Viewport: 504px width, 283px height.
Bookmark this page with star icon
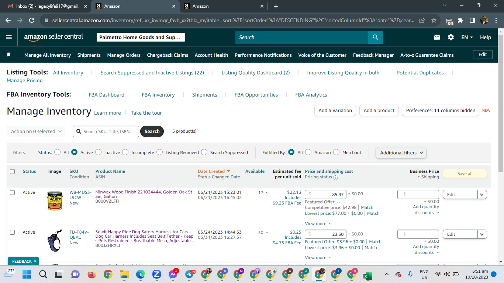434,21
